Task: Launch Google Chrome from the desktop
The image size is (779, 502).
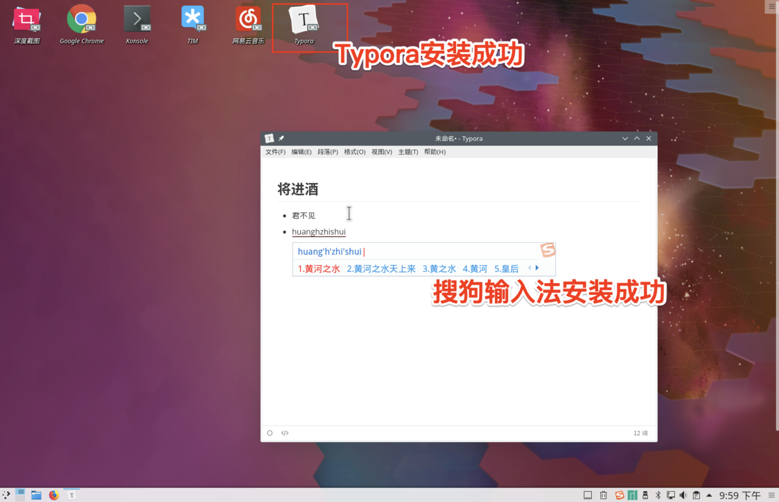Action: (82, 25)
